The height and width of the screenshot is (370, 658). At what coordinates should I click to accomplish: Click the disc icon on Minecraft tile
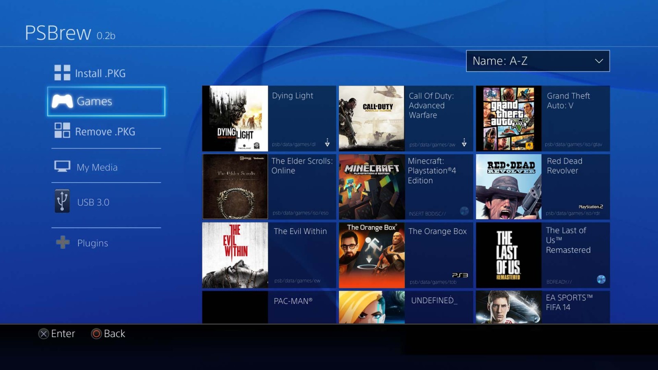point(464,211)
